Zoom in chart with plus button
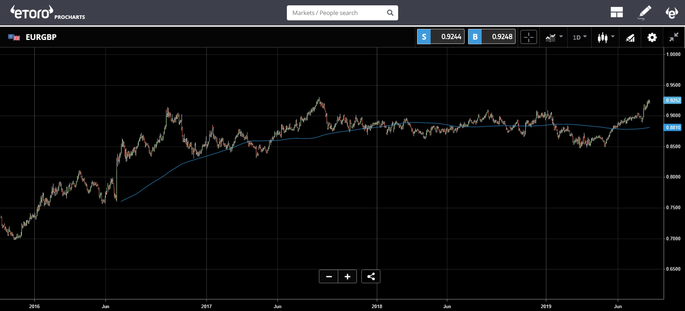Screen dimensions: 685x311 347,276
